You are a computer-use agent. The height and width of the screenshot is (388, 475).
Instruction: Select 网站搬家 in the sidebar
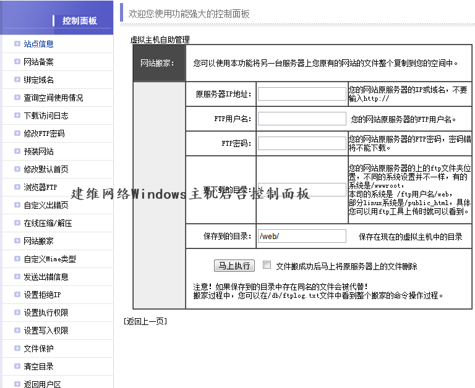(x=38, y=241)
